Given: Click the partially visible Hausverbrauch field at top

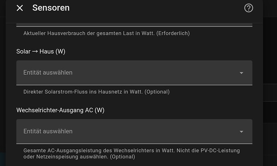Looking at the screenshot, I should pos(134,25).
